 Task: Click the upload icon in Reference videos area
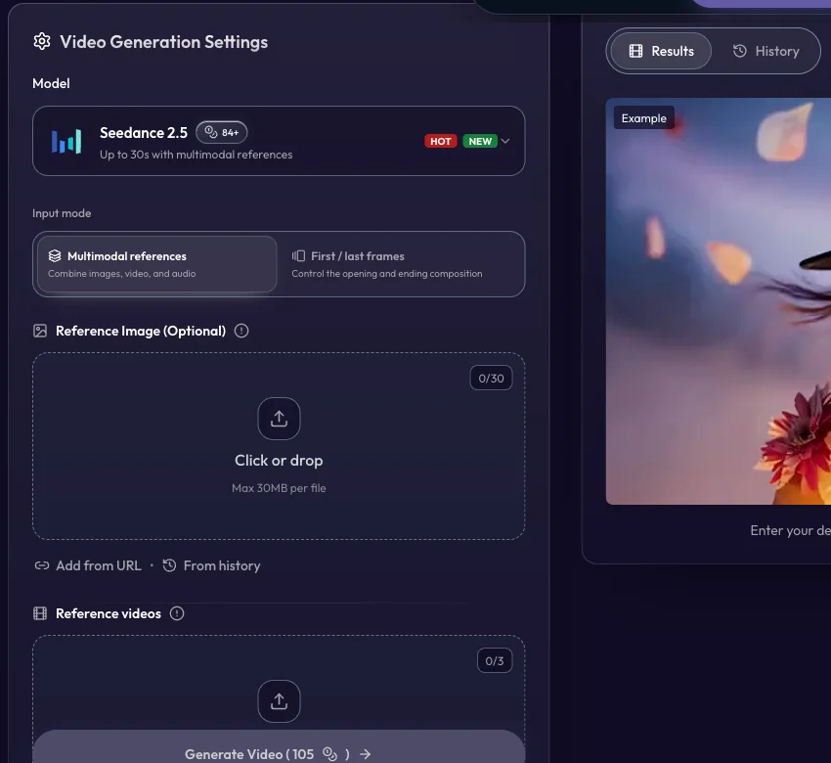click(279, 701)
